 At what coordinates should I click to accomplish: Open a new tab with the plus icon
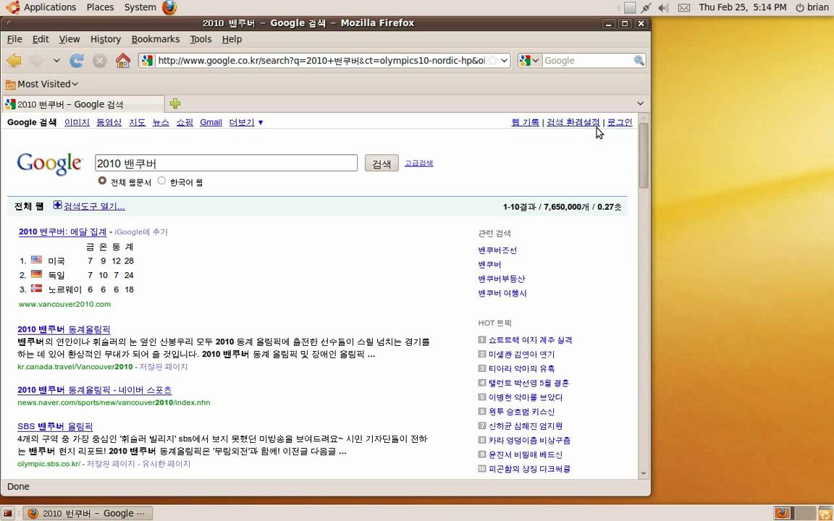pos(175,103)
